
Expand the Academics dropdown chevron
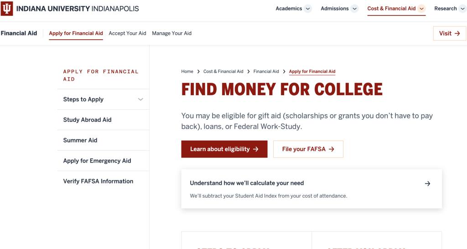[308, 9]
